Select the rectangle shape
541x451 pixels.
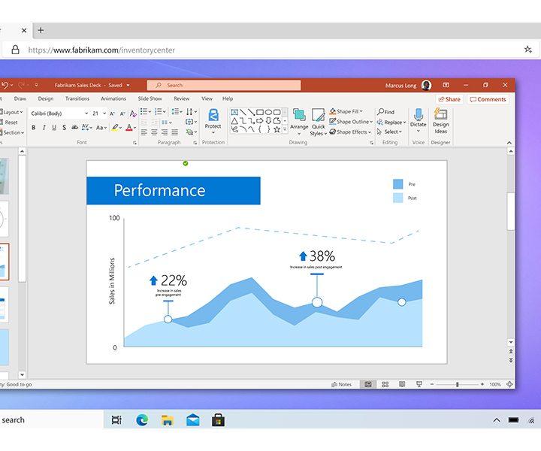pos(260,112)
